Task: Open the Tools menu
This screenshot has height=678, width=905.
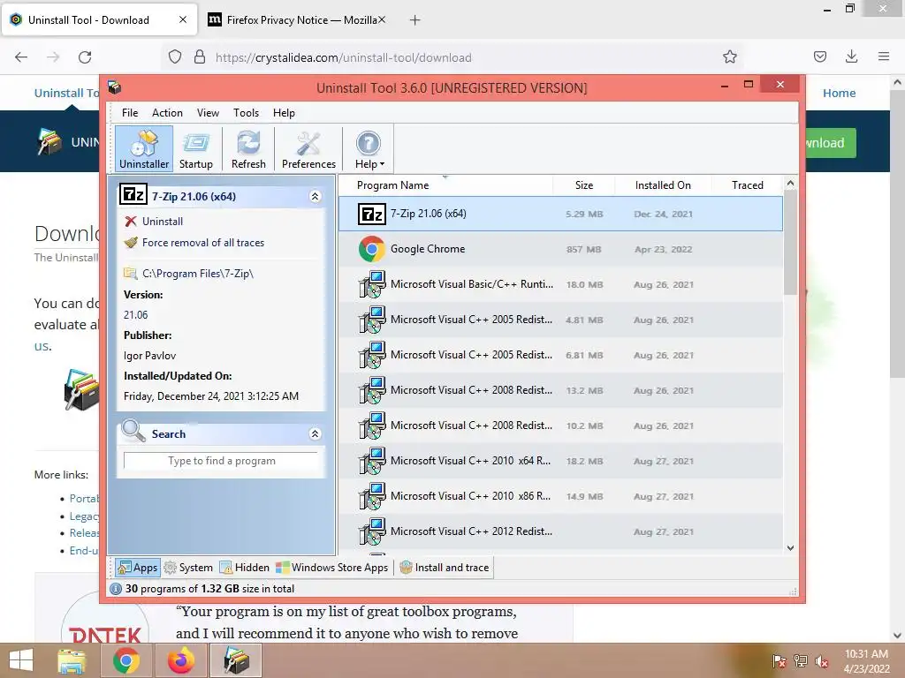Action: tap(246, 113)
